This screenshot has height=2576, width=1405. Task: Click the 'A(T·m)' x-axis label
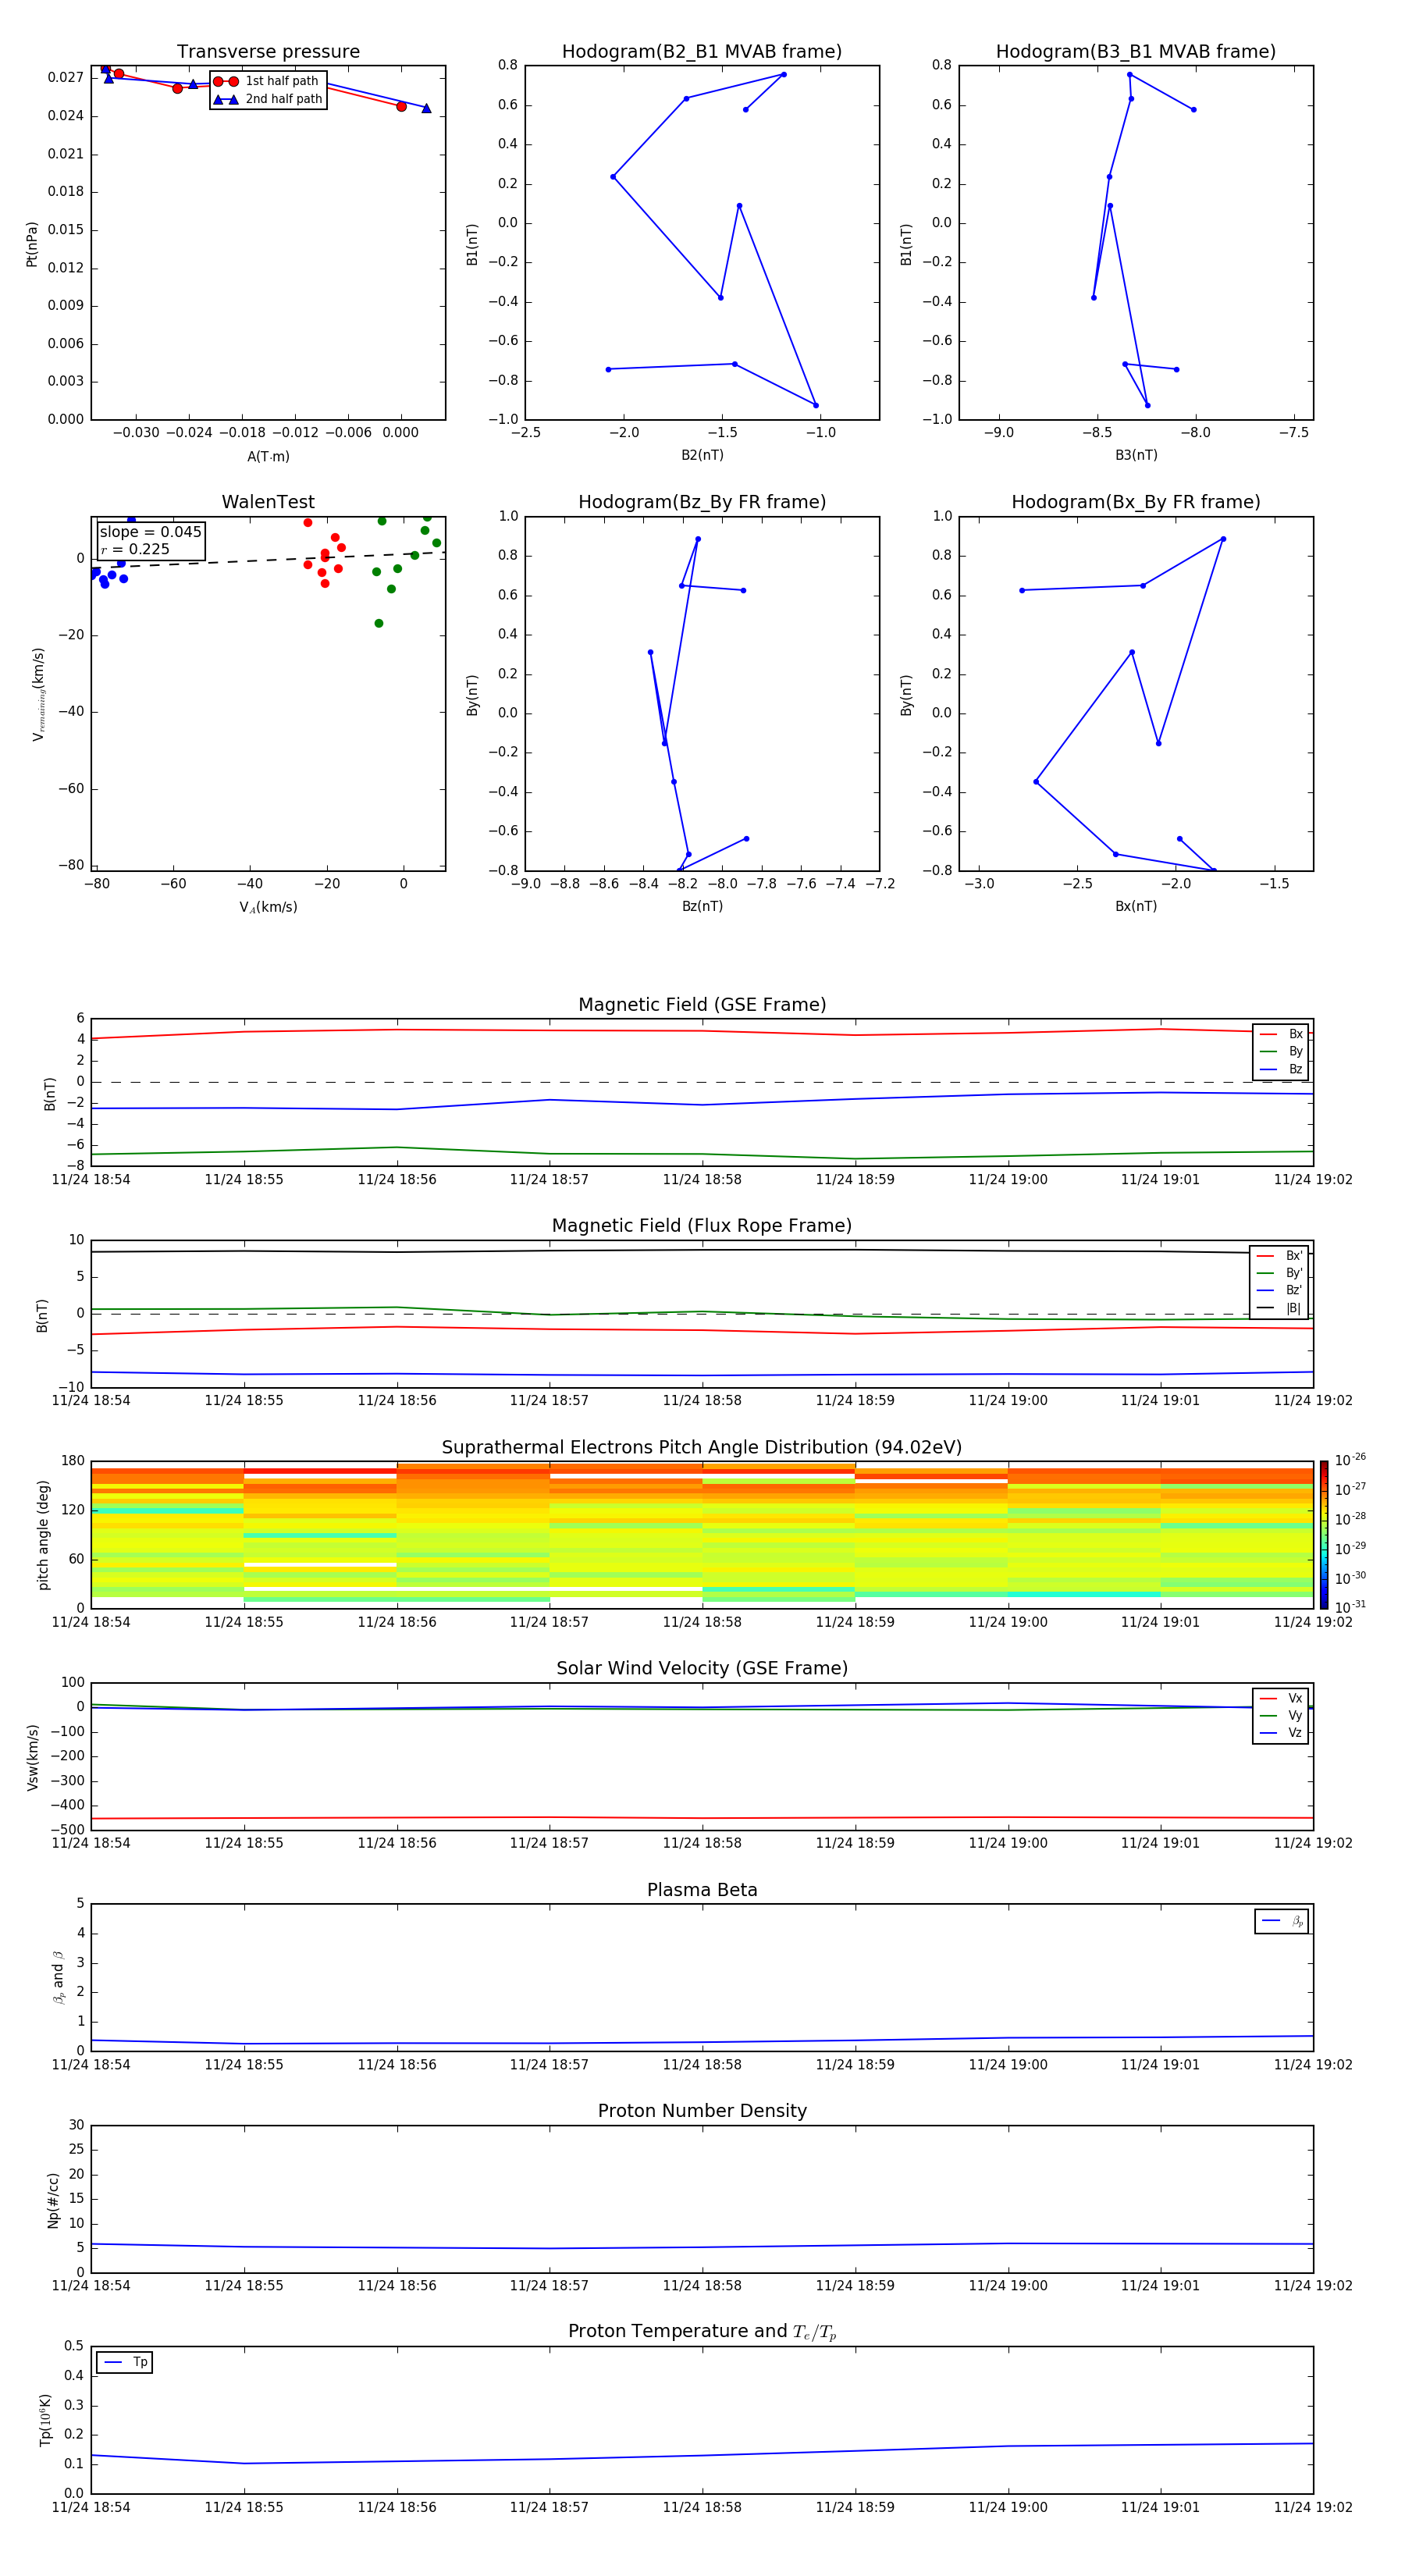pyautogui.click(x=268, y=457)
